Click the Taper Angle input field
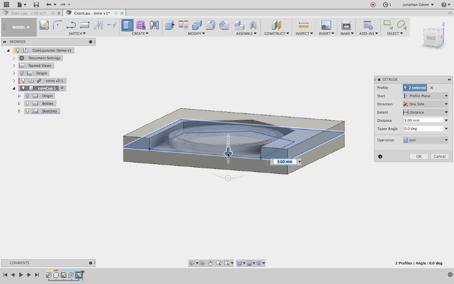454x284 pixels. [423, 129]
